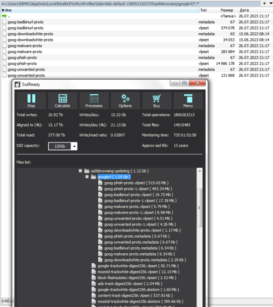Open the path history dropdown arrow
Screen dimensions: 273x307
click(x=271, y=3)
